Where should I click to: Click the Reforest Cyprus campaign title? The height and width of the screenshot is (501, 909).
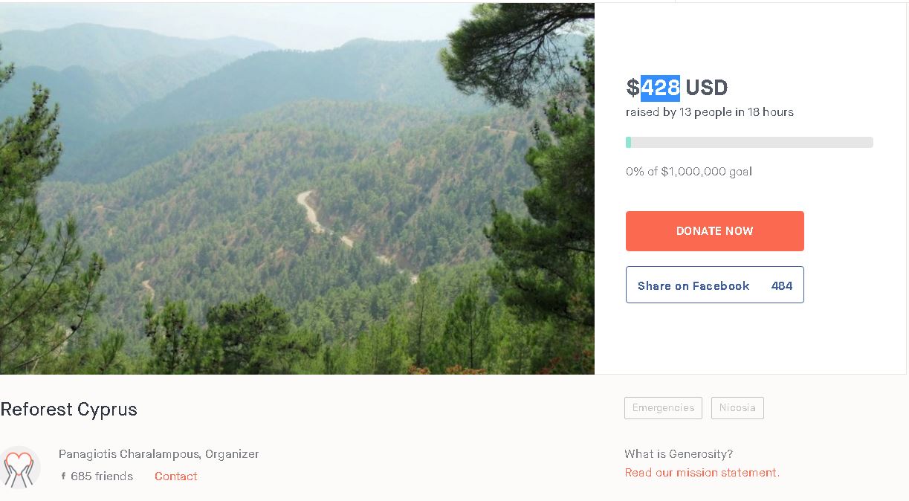pos(69,410)
